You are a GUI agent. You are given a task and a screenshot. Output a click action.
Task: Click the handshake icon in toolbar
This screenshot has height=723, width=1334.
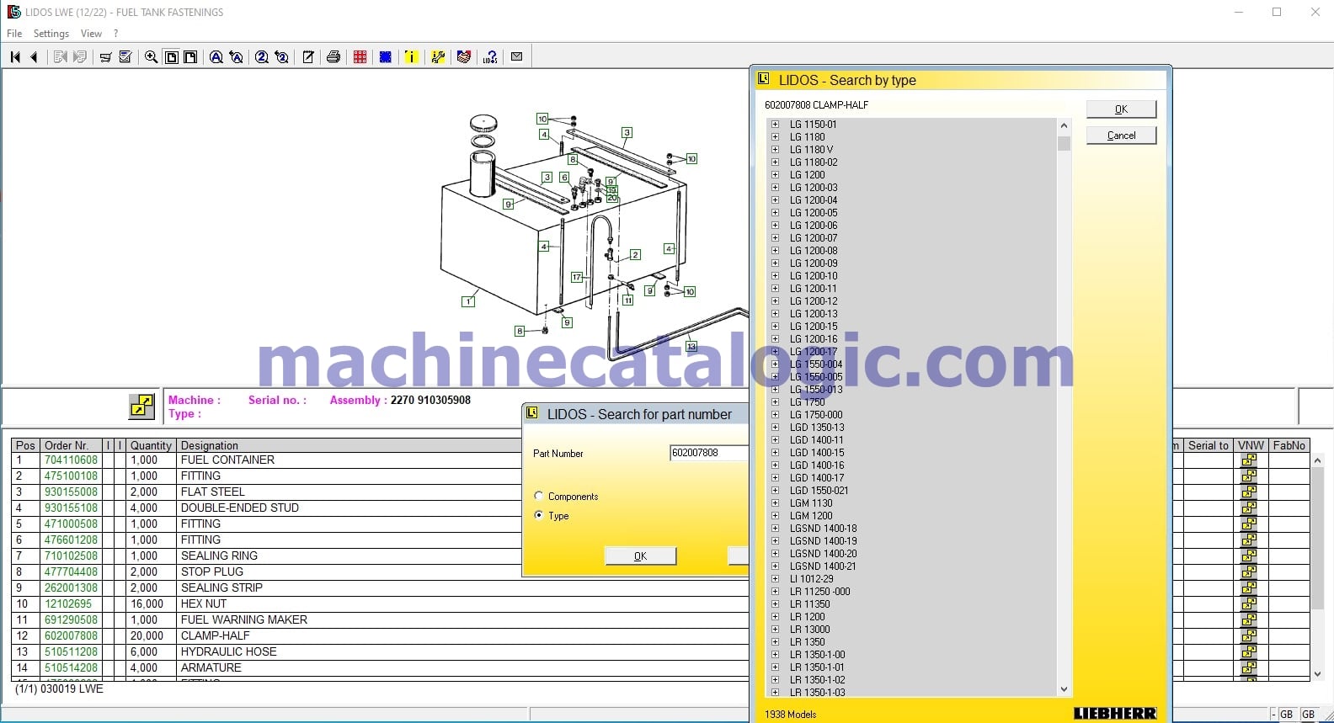click(x=463, y=57)
